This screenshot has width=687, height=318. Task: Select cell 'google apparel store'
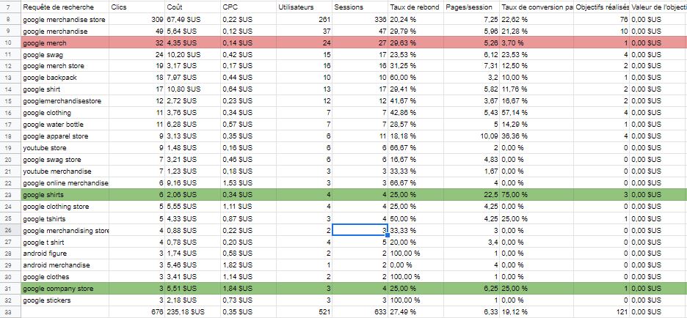[x=65, y=136]
